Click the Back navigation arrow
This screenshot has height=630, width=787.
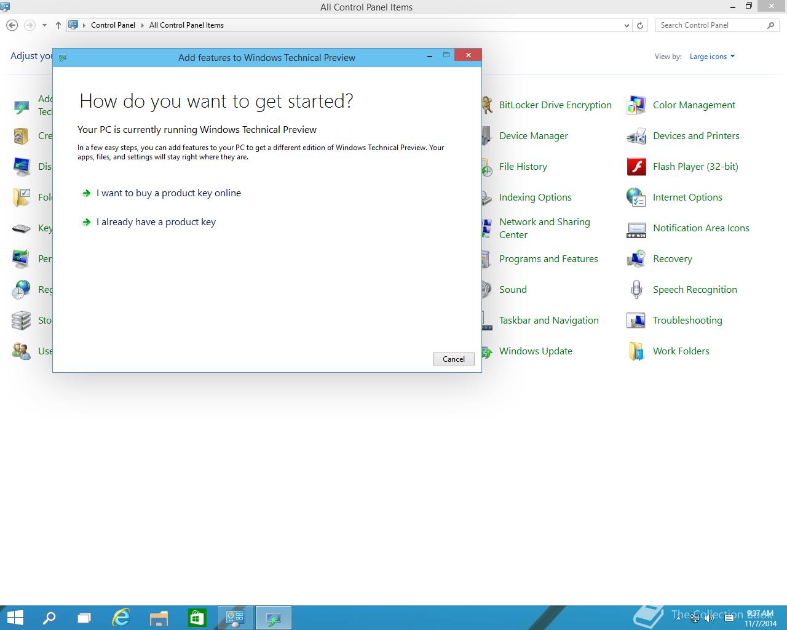pyautogui.click(x=12, y=25)
